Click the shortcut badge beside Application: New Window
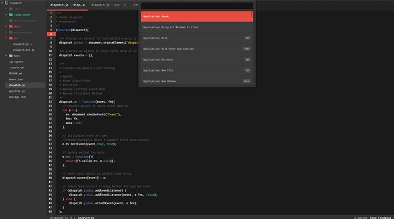Image resolution: width=394 pixels, height=219 pixels. click(247, 81)
